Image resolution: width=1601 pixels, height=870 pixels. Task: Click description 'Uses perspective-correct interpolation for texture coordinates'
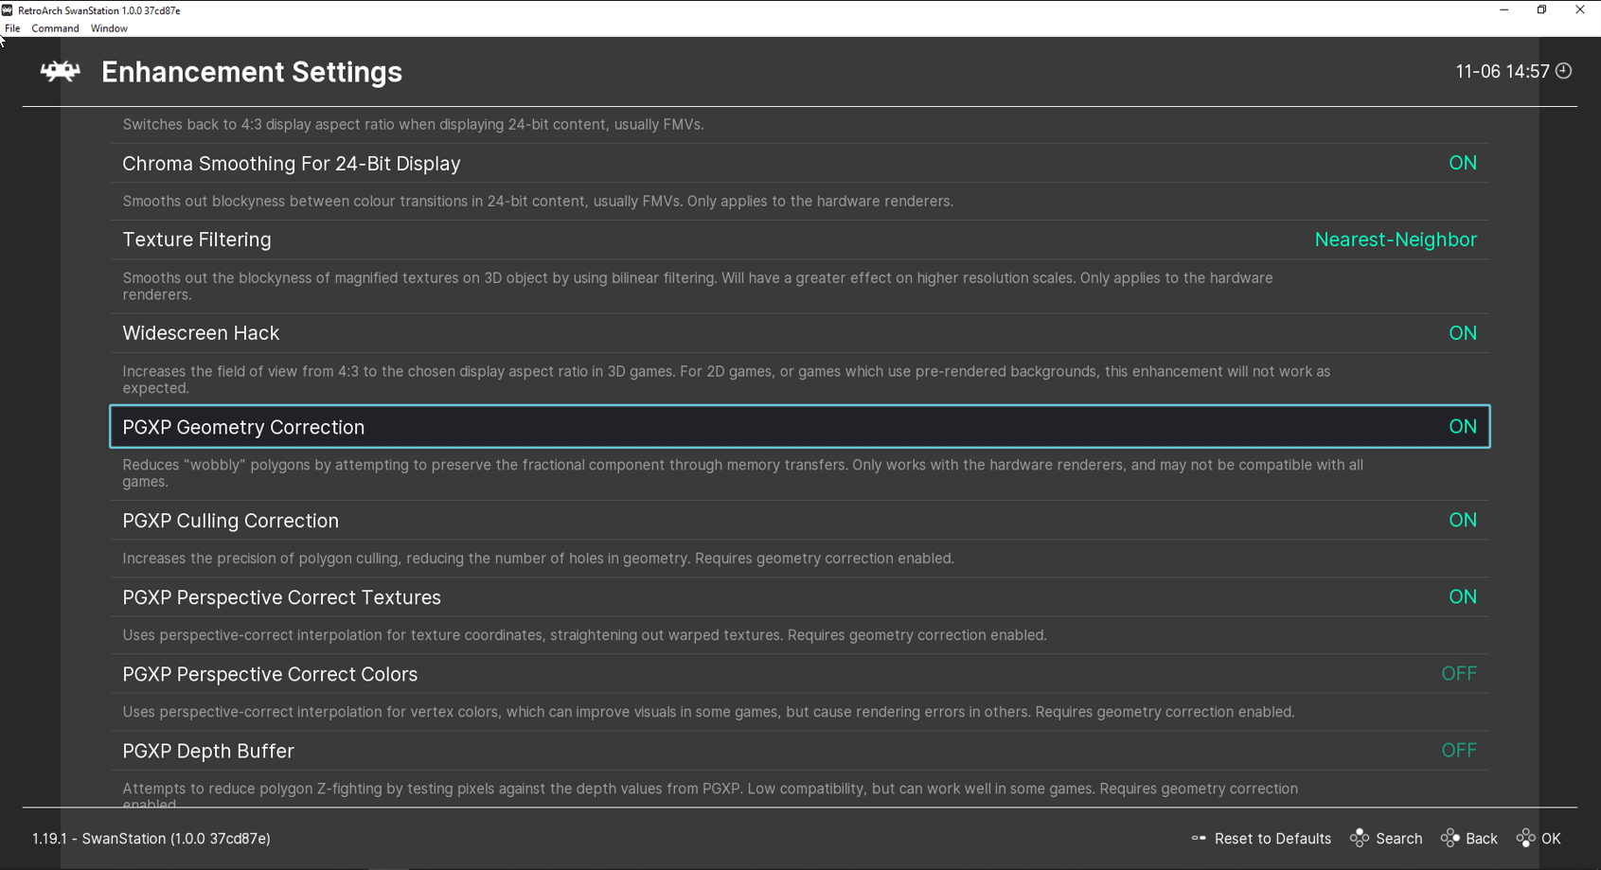tap(584, 635)
